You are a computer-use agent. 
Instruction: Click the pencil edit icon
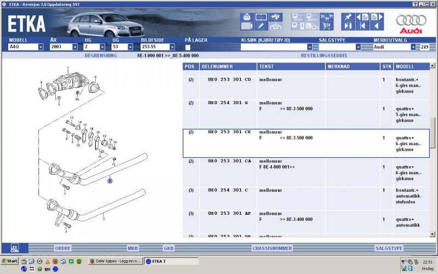[x=261, y=26]
